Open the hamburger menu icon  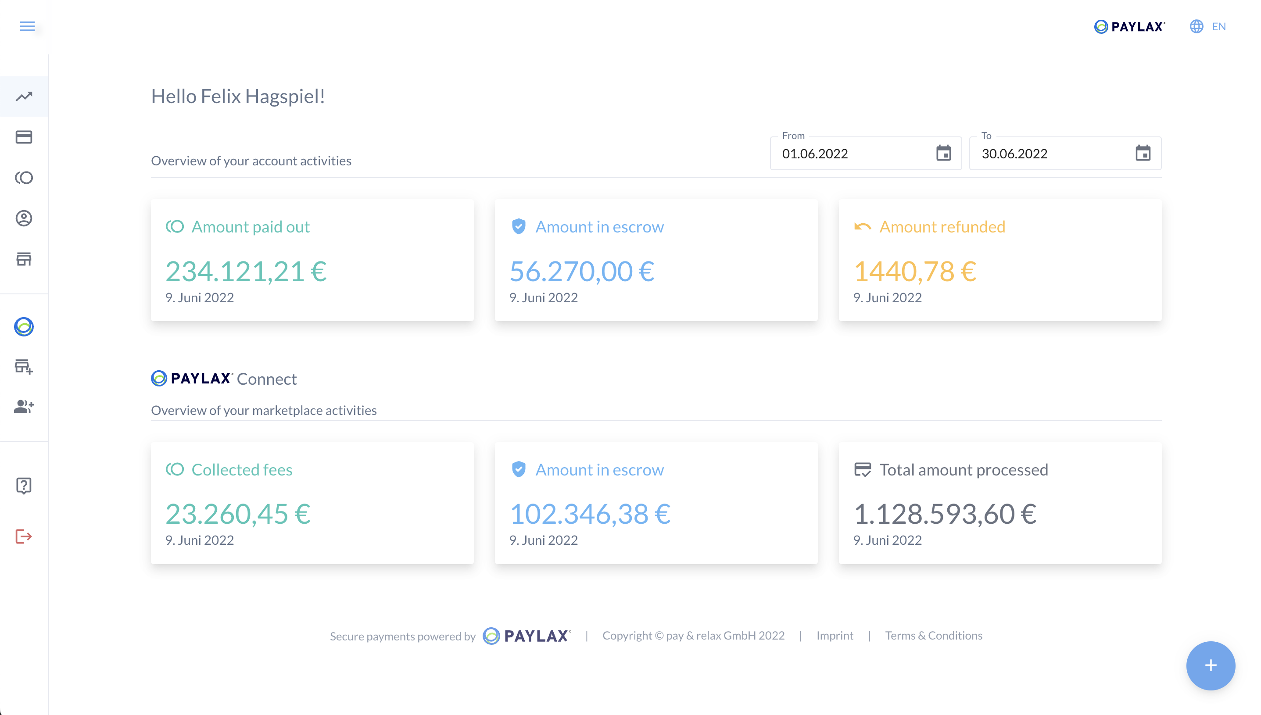tap(27, 26)
